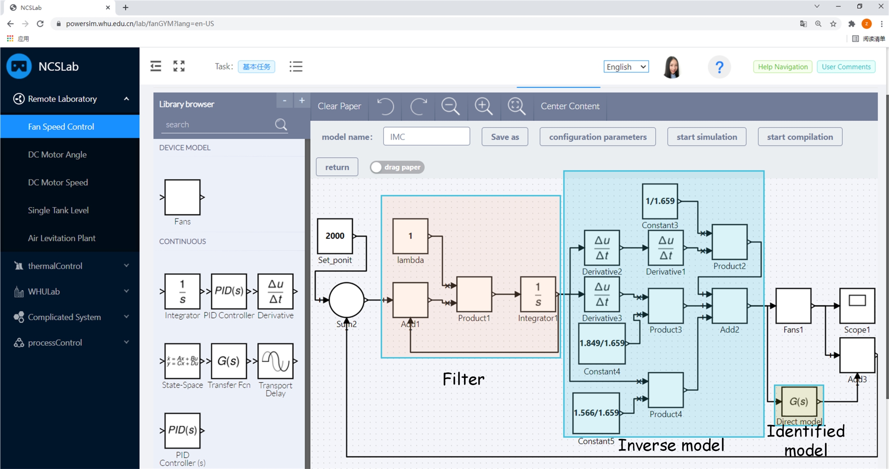Click the redo arrow icon
The image size is (889, 469).
pos(418,106)
